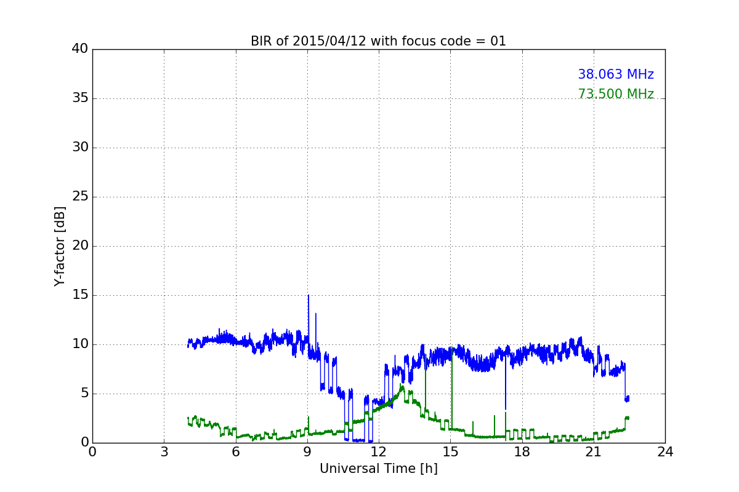Click the x-axis tick label '3'
Screen dimensions: 739x492
pyautogui.click(x=164, y=452)
